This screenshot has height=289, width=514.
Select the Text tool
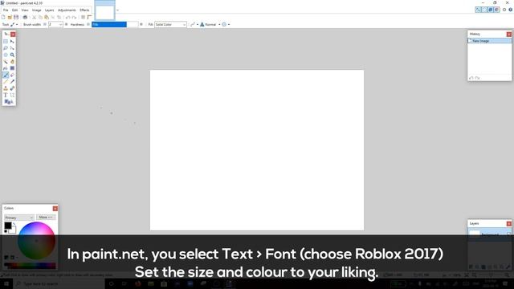click(6, 95)
